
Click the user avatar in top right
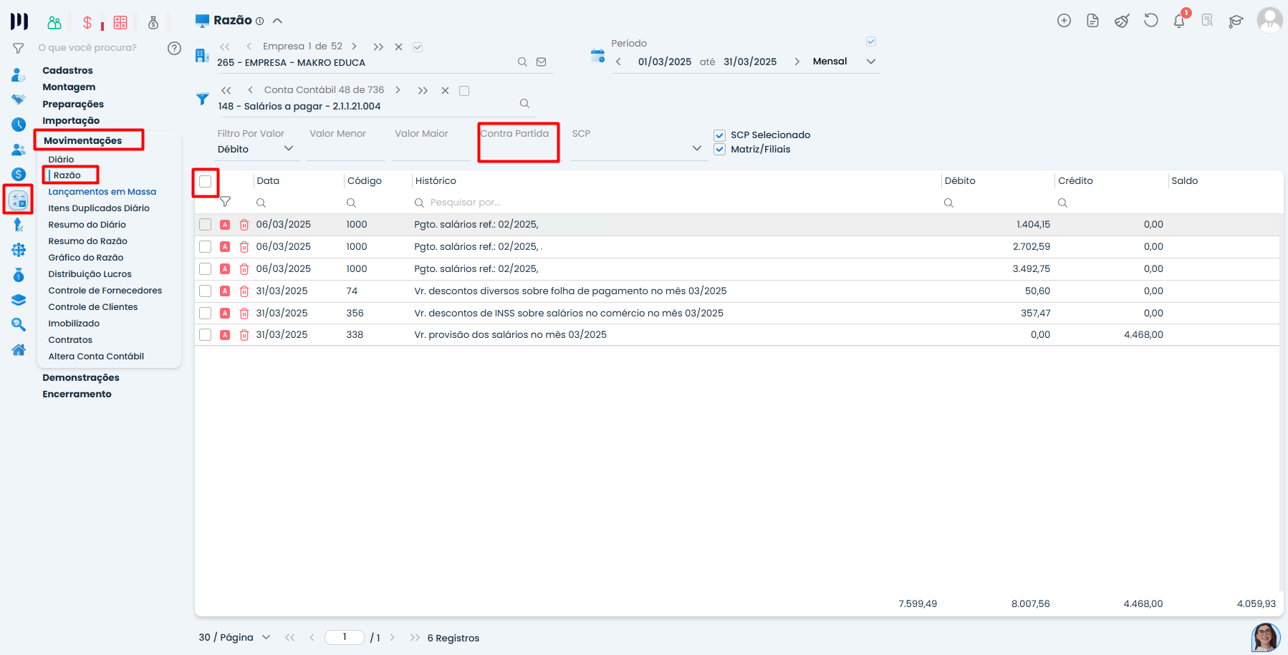tap(1269, 20)
